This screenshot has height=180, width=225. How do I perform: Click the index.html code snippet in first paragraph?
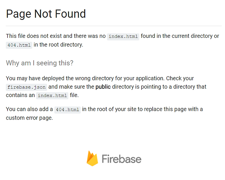(123, 37)
